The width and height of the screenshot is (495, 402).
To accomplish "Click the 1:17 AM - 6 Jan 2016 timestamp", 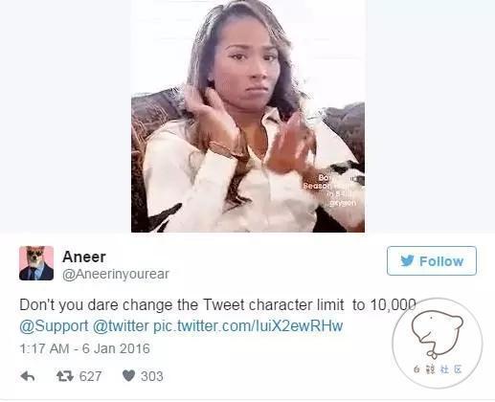I will [84, 348].
